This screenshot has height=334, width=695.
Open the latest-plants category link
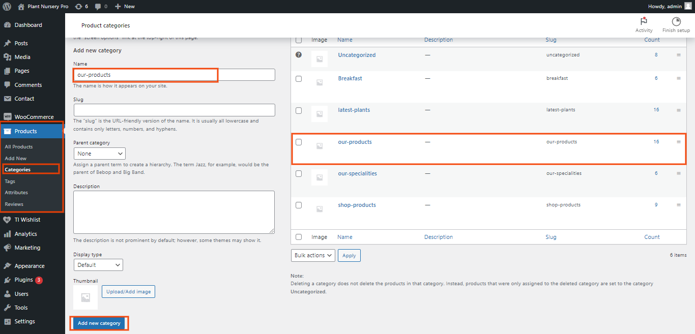click(354, 110)
